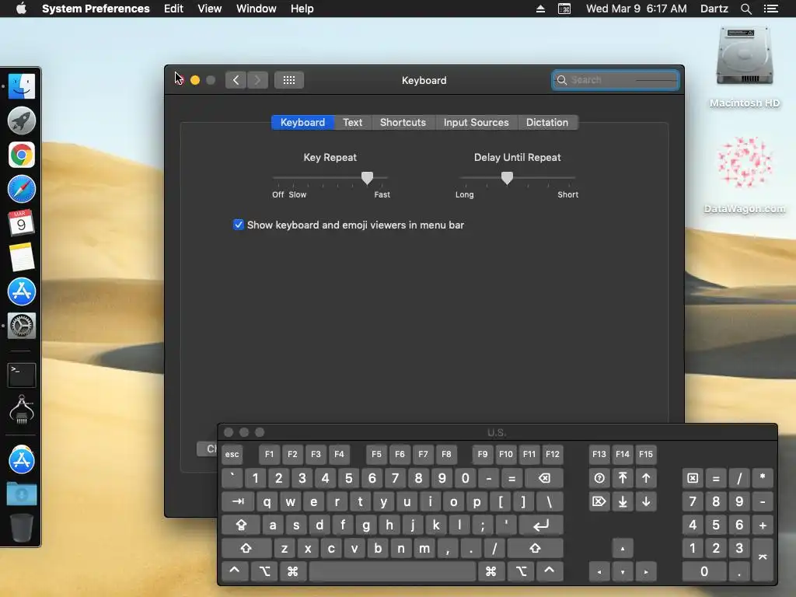Click the left shift key on viewer
This screenshot has width=796, height=597.
[246, 548]
